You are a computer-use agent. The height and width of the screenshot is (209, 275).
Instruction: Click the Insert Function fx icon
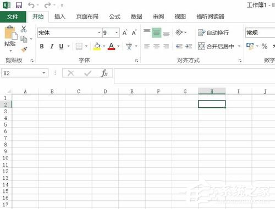105,73
